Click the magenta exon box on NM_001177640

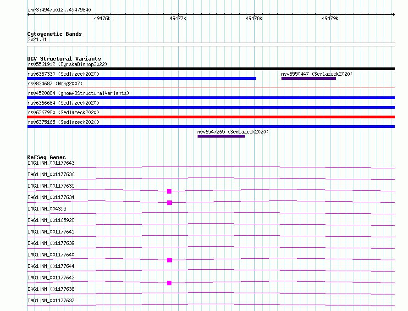point(169,260)
